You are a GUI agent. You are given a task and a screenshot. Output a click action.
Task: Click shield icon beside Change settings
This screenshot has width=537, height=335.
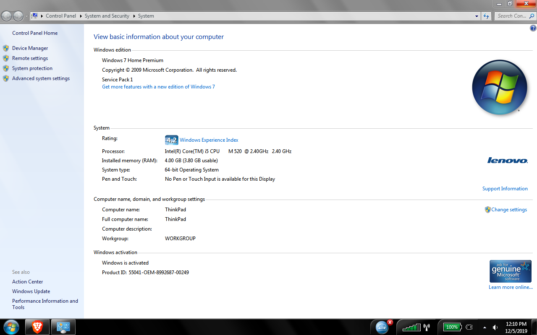487,210
